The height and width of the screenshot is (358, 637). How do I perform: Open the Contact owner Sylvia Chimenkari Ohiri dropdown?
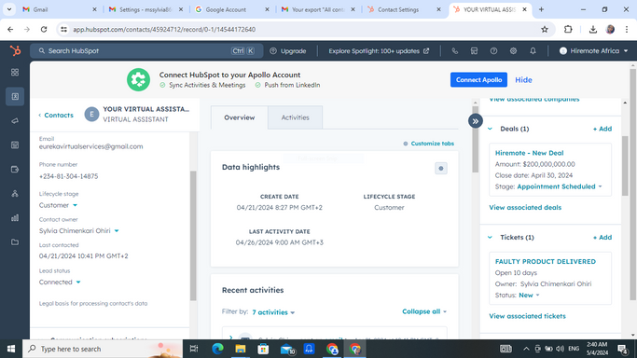(x=79, y=230)
